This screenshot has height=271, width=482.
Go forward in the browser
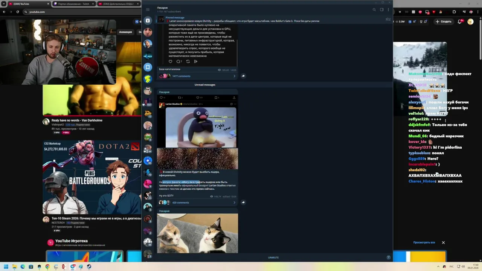tap(11, 12)
